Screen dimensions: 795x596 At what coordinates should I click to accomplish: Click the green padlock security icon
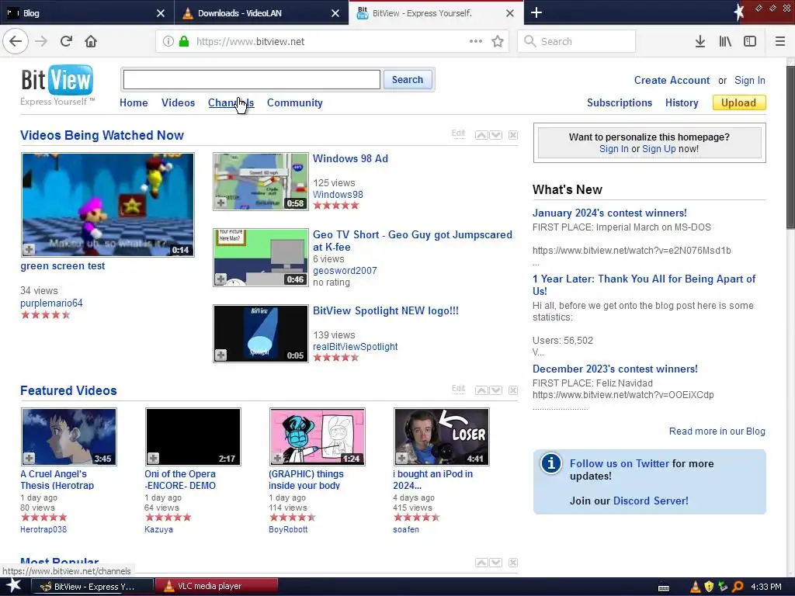pyautogui.click(x=184, y=42)
